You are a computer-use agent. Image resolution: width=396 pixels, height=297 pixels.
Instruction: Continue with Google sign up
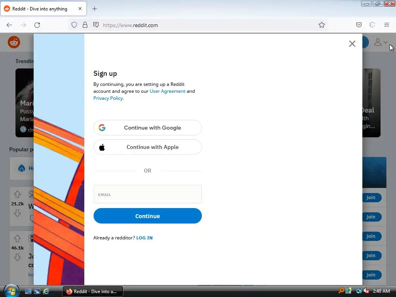147,128
